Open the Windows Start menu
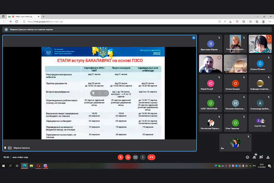Screen dimensions: 274x183 tap(3, 166)
